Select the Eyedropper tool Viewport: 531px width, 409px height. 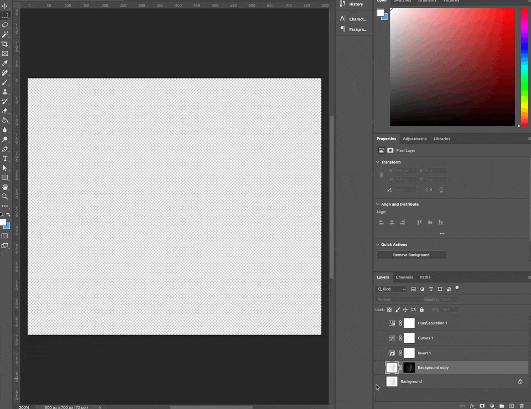coord(5,63)
